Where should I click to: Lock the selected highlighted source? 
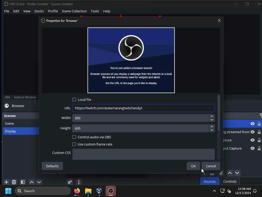click(259, 124)
